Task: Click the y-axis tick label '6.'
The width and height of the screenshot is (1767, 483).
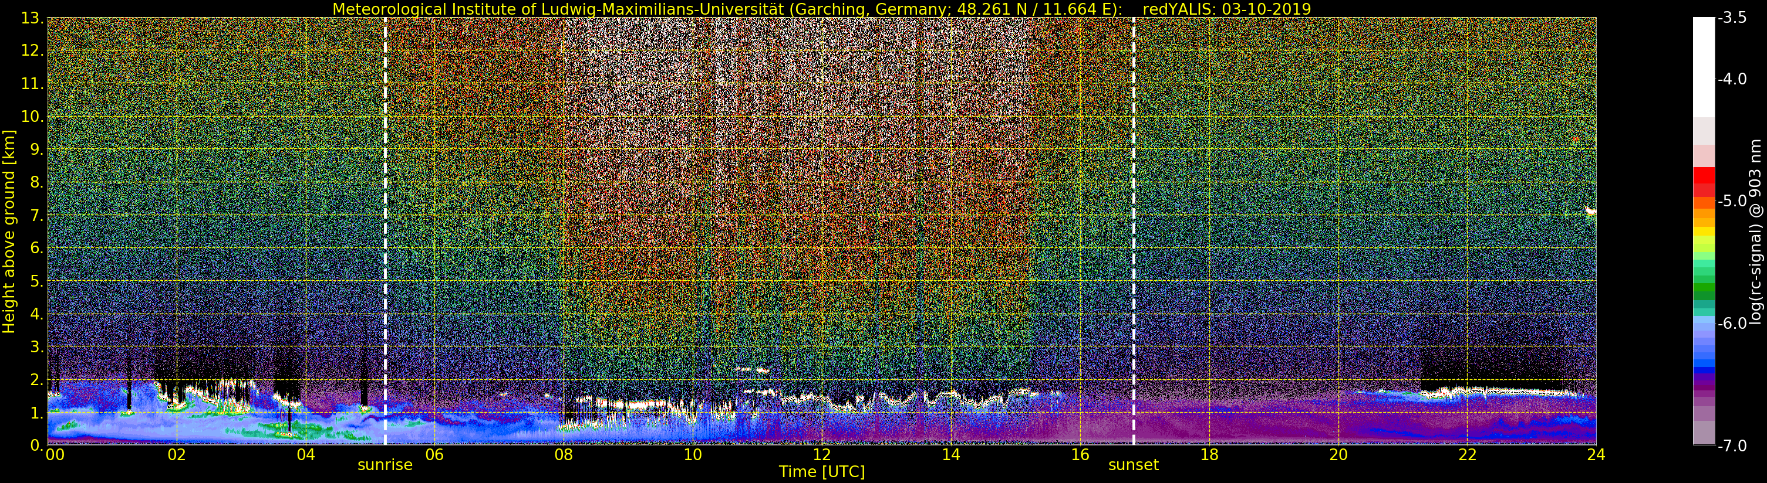Action: (x=36, y=248)
